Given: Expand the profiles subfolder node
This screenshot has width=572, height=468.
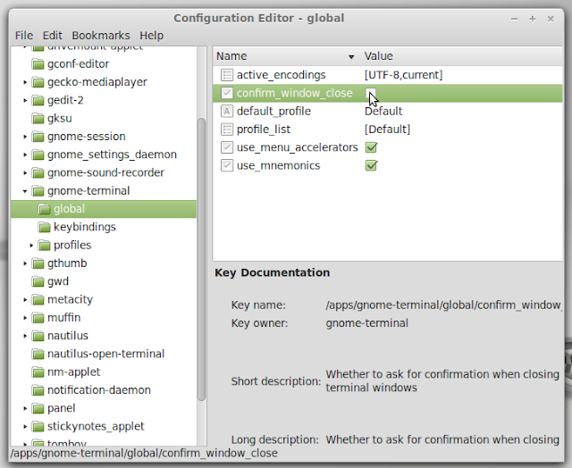Looking at the screenshot, I should [x=31, y=246].
